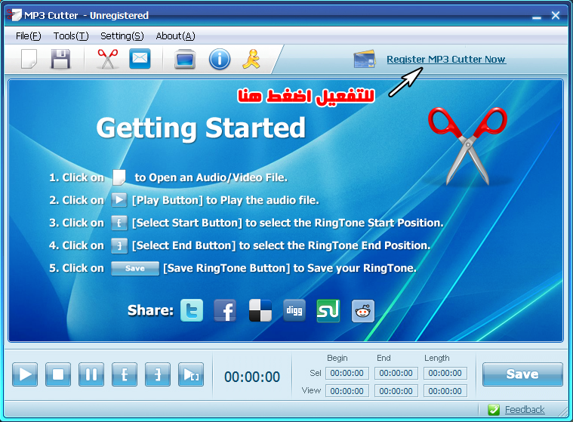Click the Pause playback button
The height and width of the screenshot is (422, 573).
(x=91, y=374)
